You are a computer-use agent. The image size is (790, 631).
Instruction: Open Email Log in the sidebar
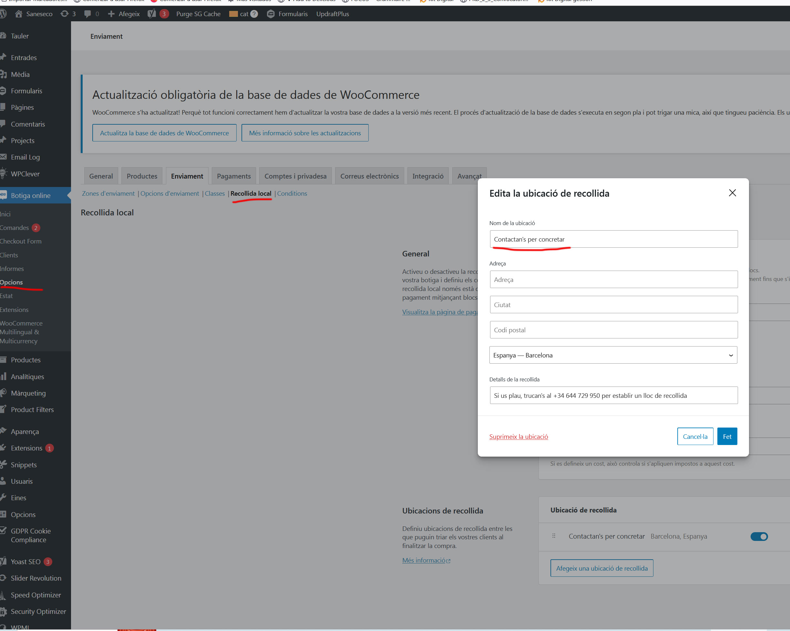tap(25, 157)
